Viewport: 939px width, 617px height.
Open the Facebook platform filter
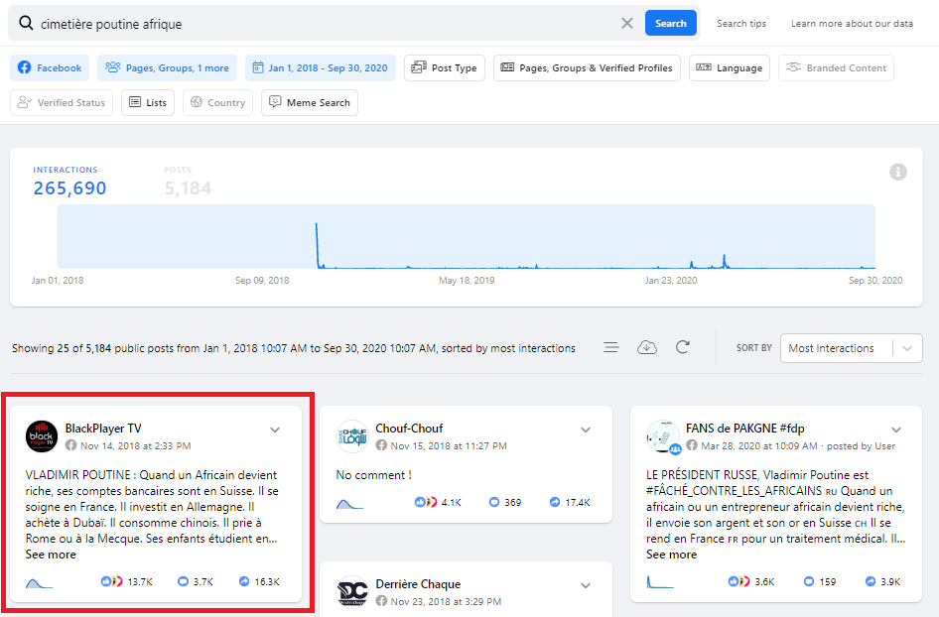(50, 68)
